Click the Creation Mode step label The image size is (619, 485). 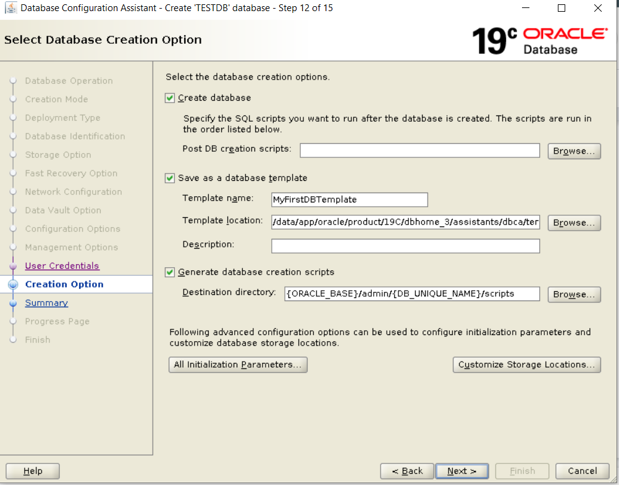tap(56, 99)
